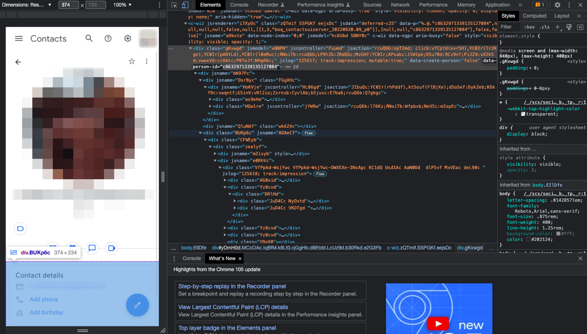Screen dimensions: 587x334
Task: Open the Contacts settings gear
Action: pyautogui.click(x=128, y=39)
